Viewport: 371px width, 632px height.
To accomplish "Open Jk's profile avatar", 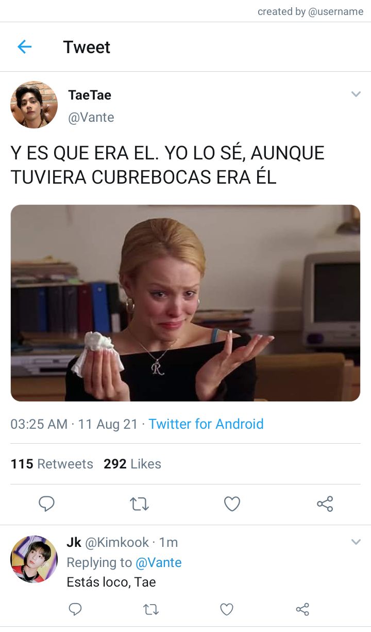I will 34,559.
